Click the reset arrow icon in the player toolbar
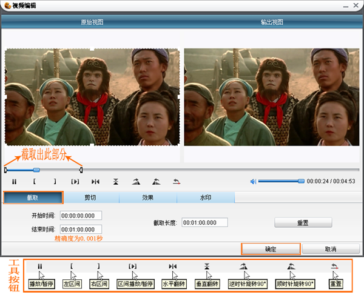This screenshot has width=364, height=295. click(x=177, y=182)
